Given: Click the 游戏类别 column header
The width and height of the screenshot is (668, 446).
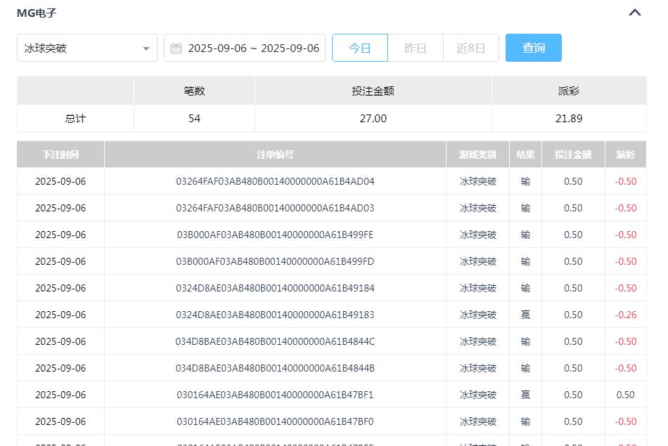Looking at the screenshot, I should point(477,154).
